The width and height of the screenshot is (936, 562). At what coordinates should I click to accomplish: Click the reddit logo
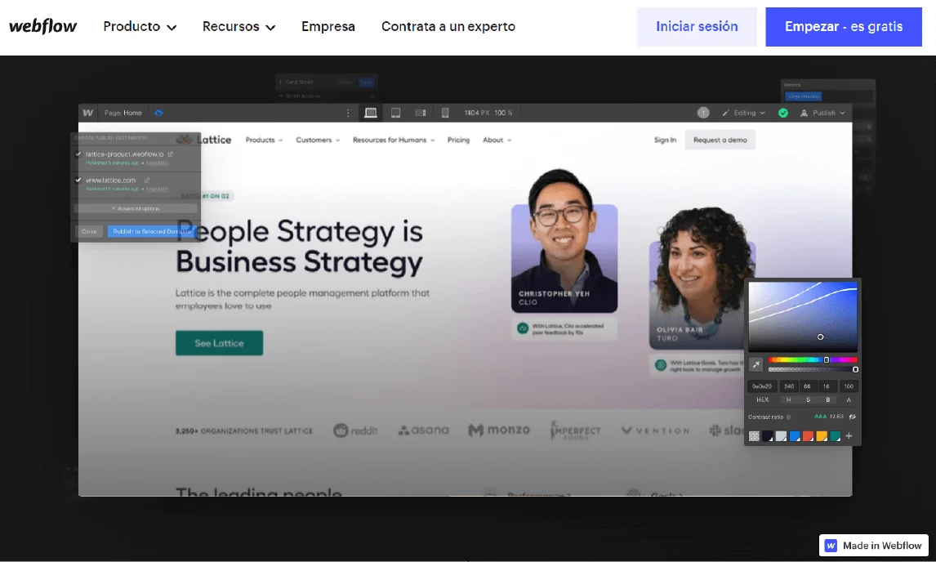pos(356,430)
